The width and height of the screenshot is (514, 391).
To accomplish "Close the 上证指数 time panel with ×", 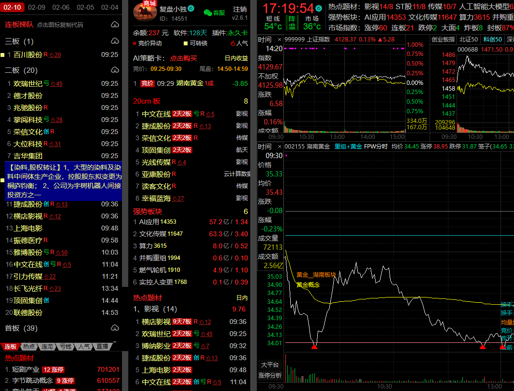I will pos(279,39).
